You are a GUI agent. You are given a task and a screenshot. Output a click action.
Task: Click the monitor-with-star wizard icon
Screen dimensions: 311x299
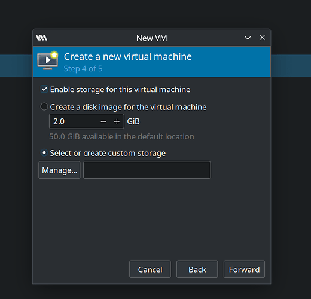pyautogui.click(x=48, y=60)
